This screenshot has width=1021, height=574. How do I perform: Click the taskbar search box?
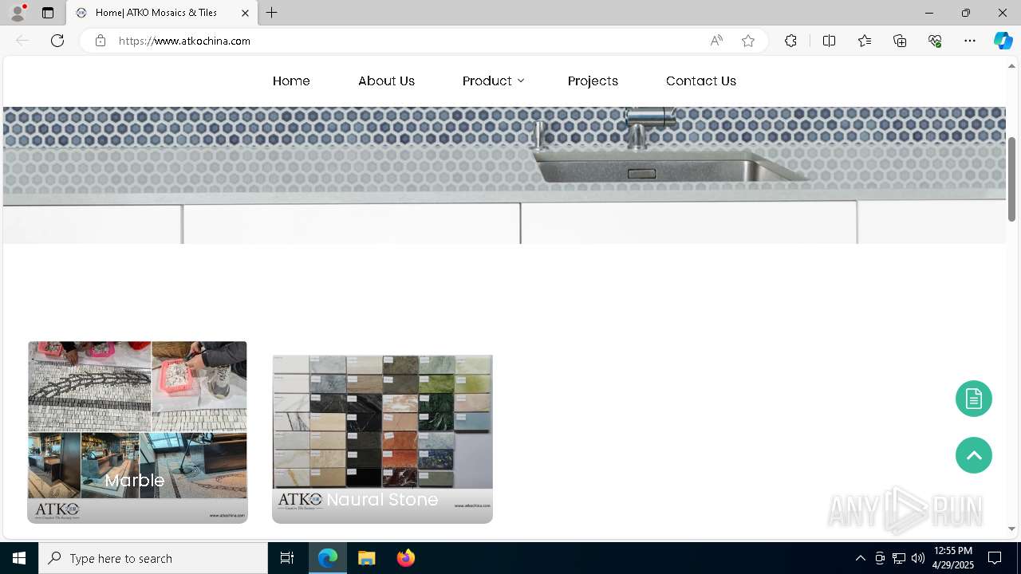[153, 558]
